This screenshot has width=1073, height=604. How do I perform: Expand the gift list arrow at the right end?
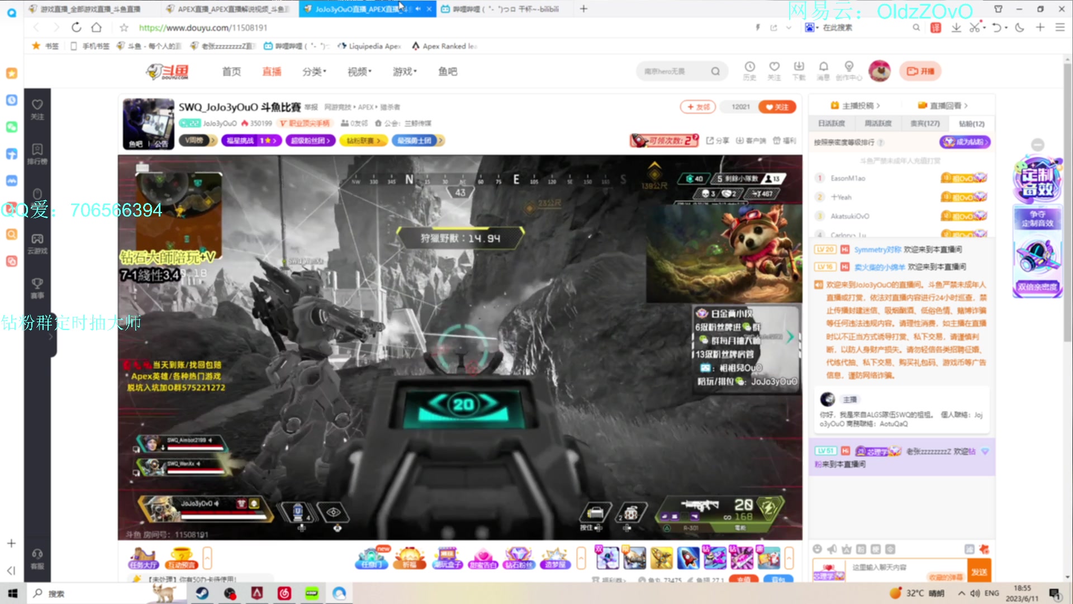click(789, 558)
